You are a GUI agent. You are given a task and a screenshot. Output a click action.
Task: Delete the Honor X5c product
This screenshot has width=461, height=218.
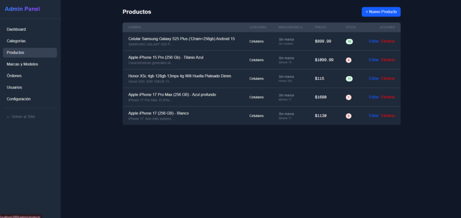click(x=388, y=78)
